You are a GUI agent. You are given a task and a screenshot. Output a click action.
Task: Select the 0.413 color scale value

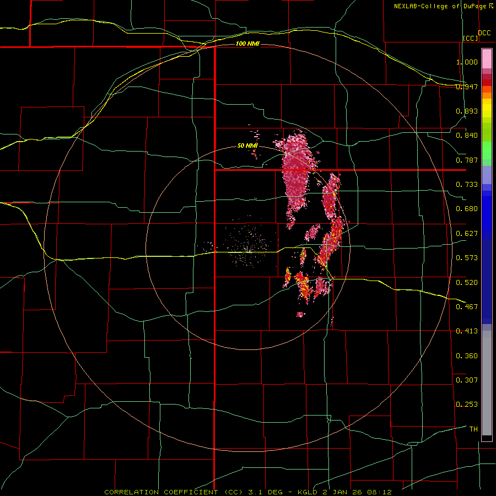pos(467,331)
